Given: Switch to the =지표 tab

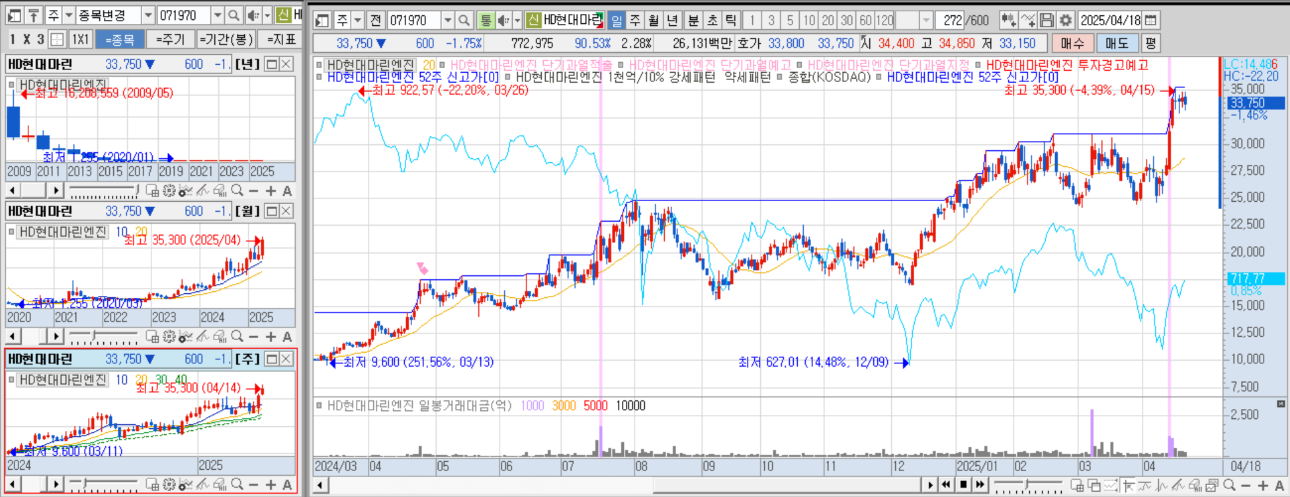Looking at the screenshot, I should point(281,40).
